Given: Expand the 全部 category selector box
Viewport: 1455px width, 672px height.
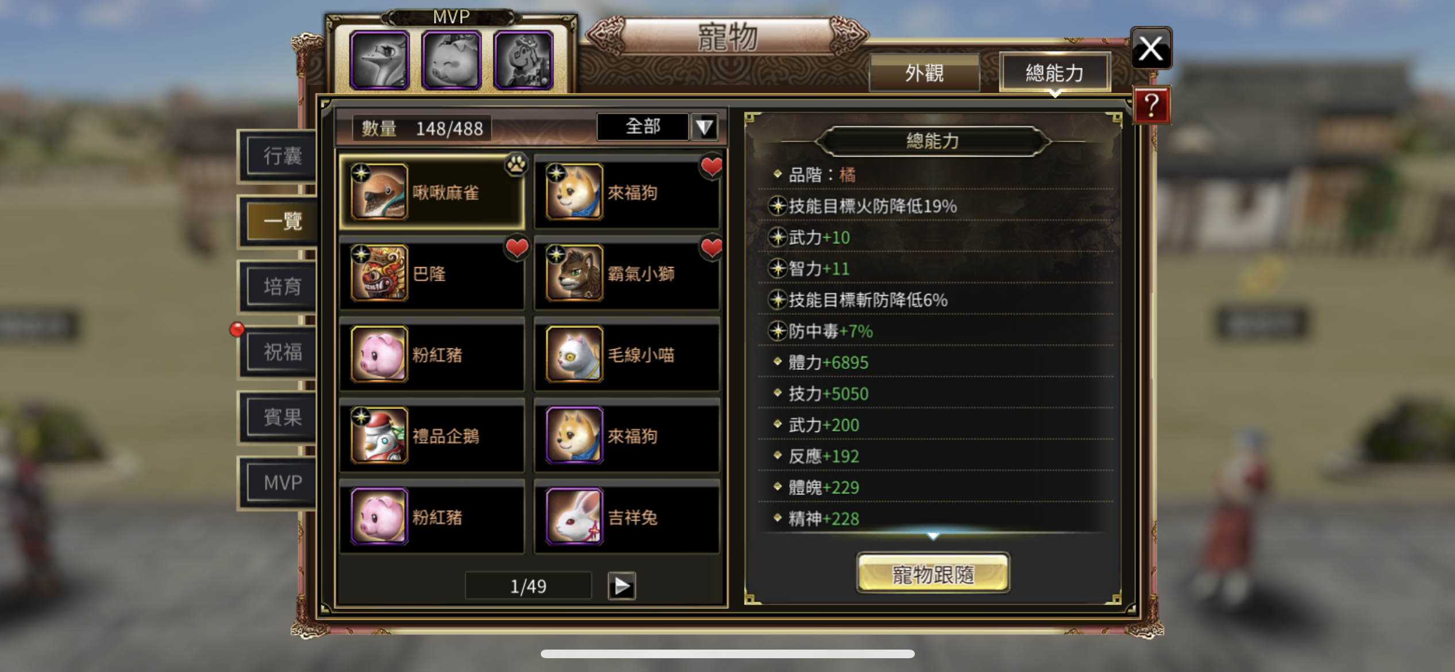Looking at the screenshot, I should pos(642,127).
